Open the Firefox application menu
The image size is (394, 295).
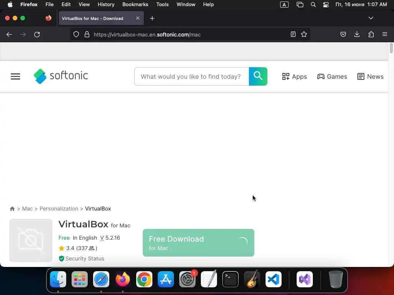coord(385,34)
